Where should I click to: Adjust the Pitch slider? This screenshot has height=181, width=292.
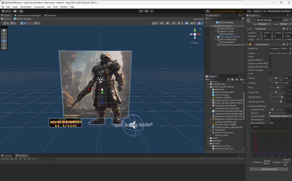click(276, 88)
